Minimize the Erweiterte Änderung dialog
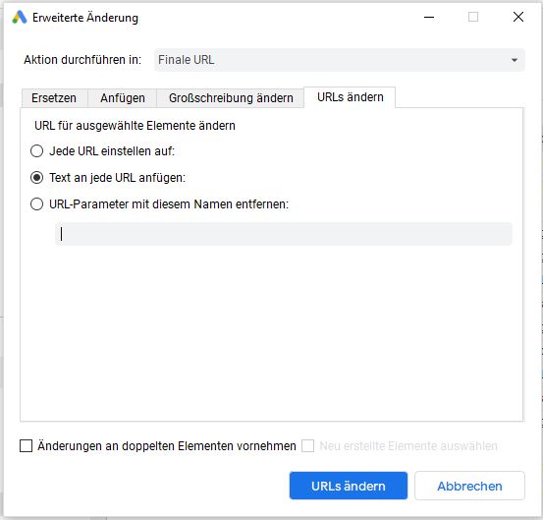The height and width of the screenshot is (520, 543). (x=429, y=17)
